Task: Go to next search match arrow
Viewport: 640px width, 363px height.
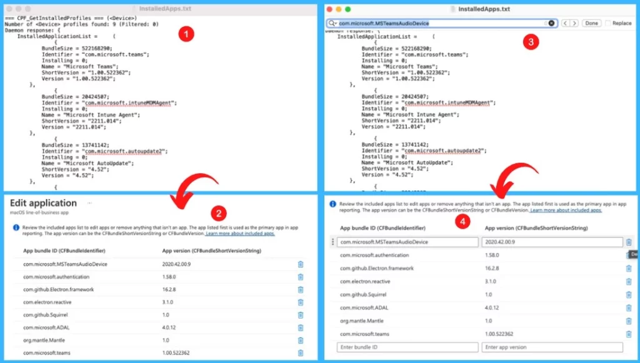Action: click(574, 23)
